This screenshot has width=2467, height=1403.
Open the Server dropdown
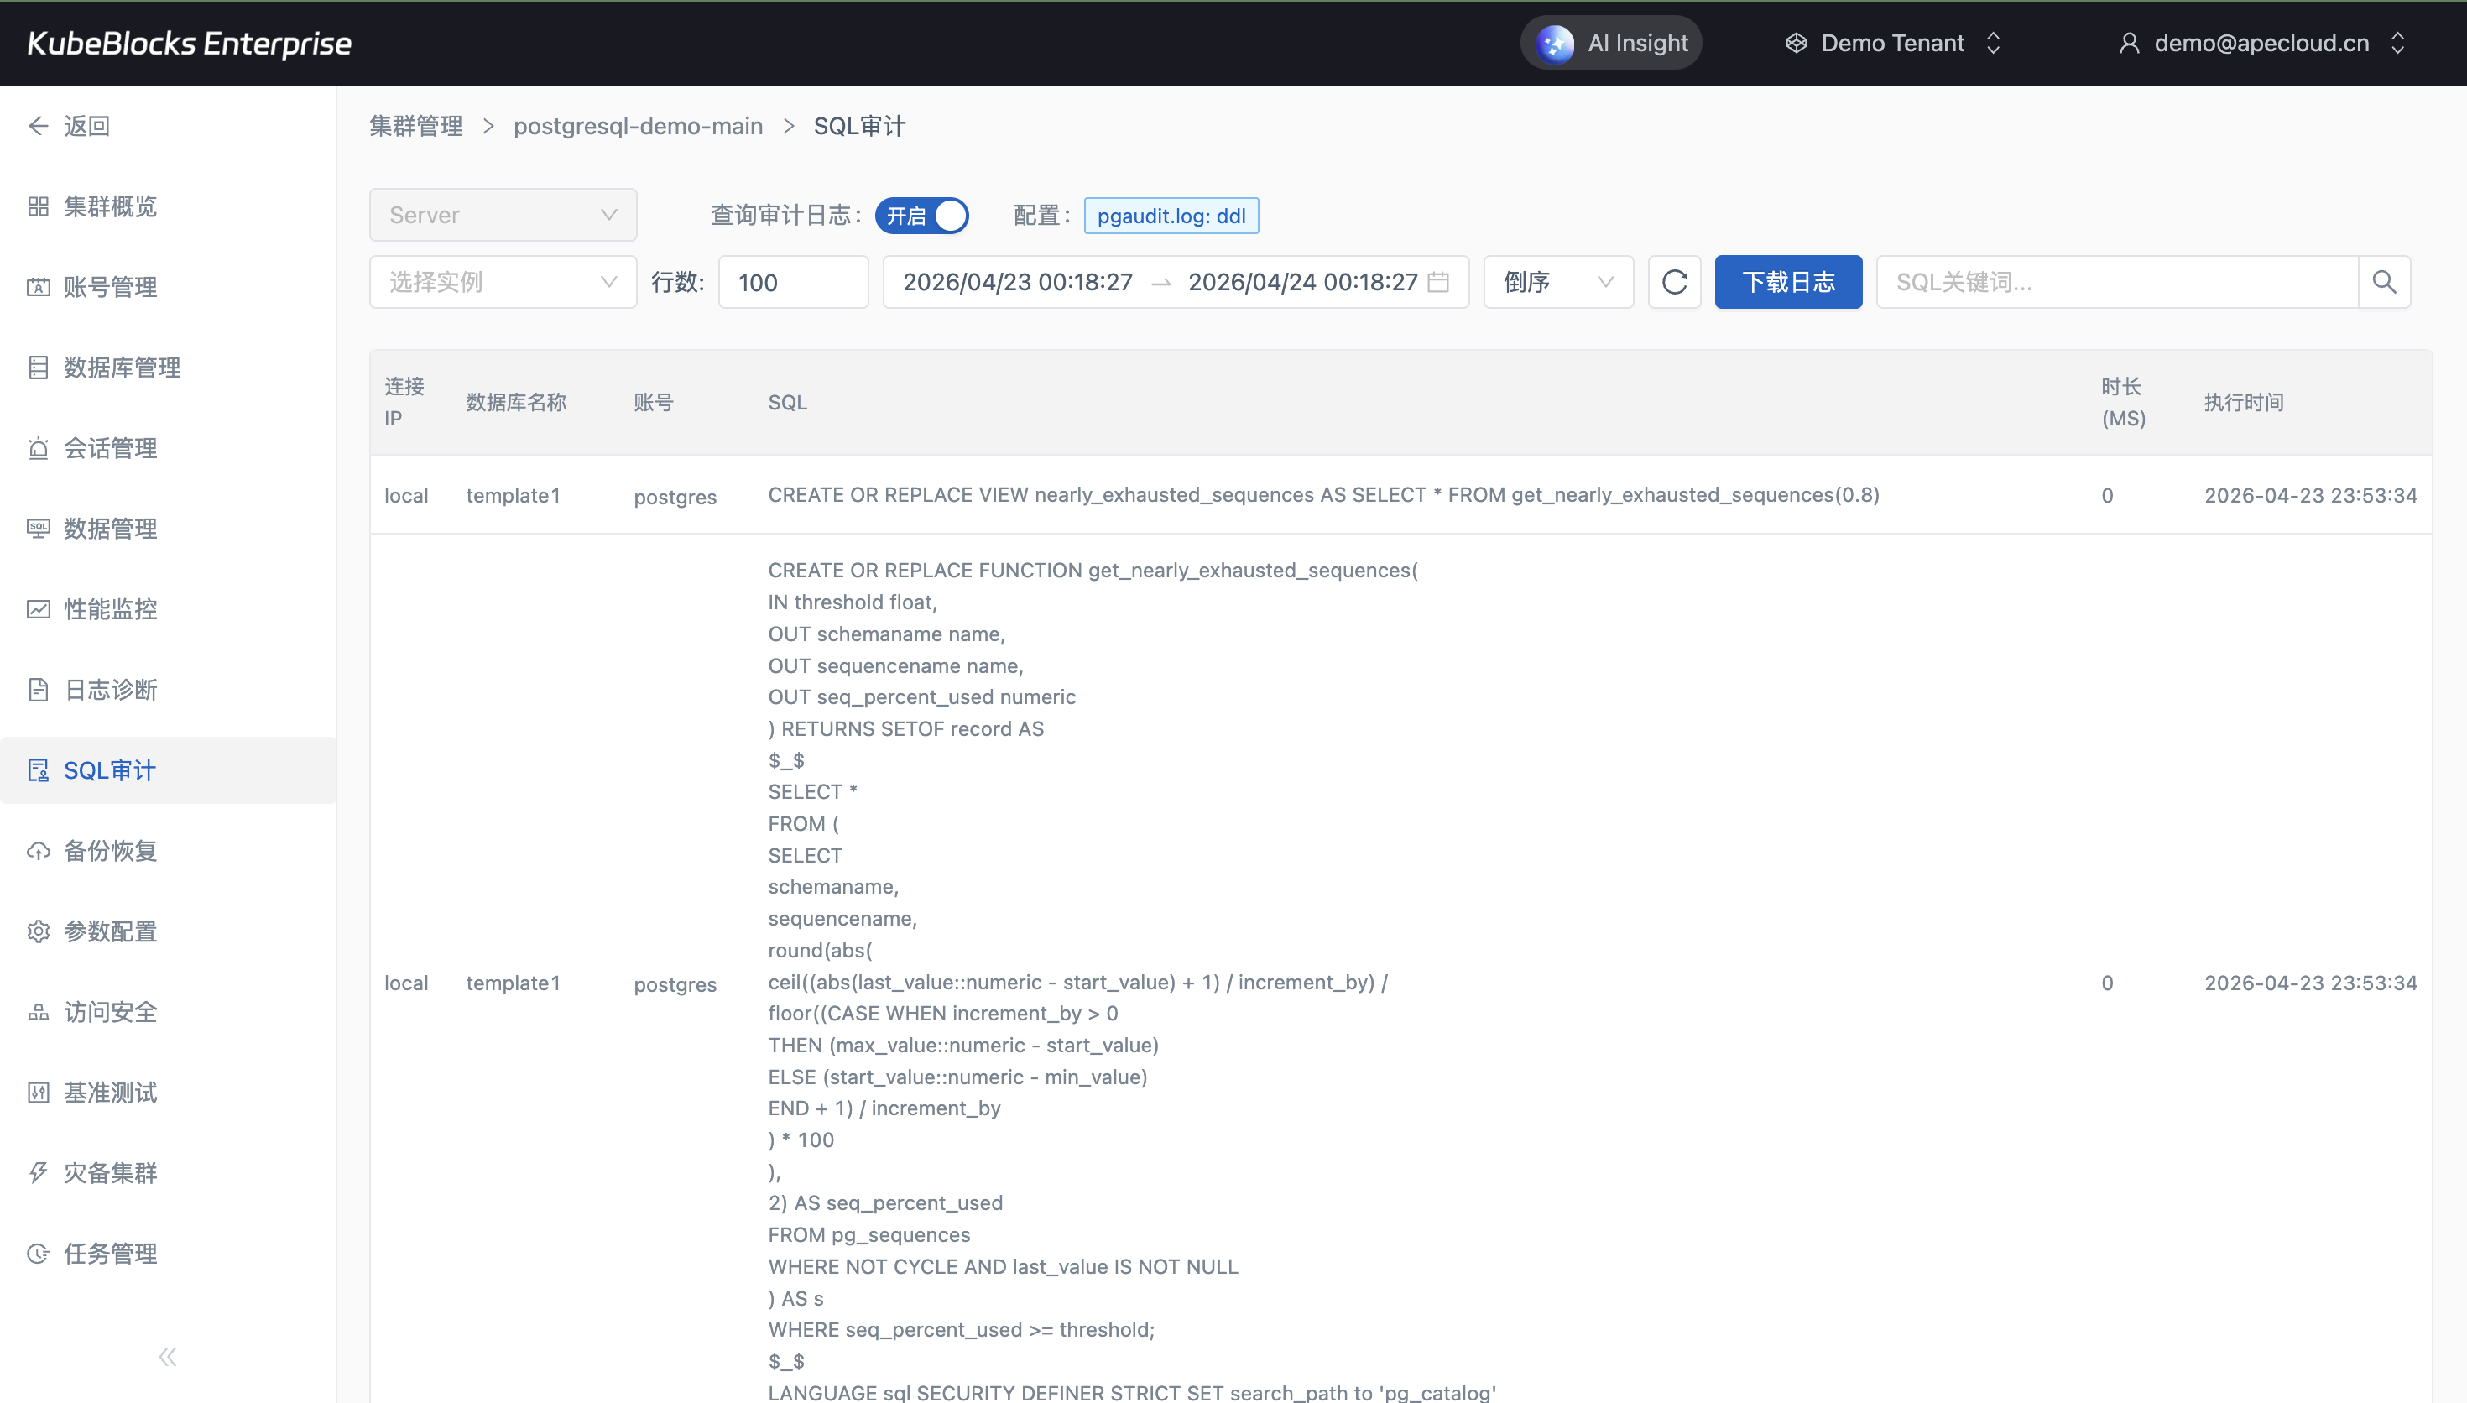click(503, 215)
